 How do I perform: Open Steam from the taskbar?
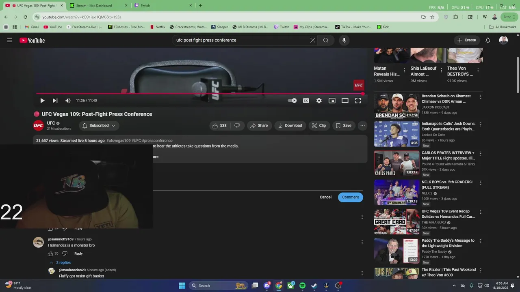[314, 286]
